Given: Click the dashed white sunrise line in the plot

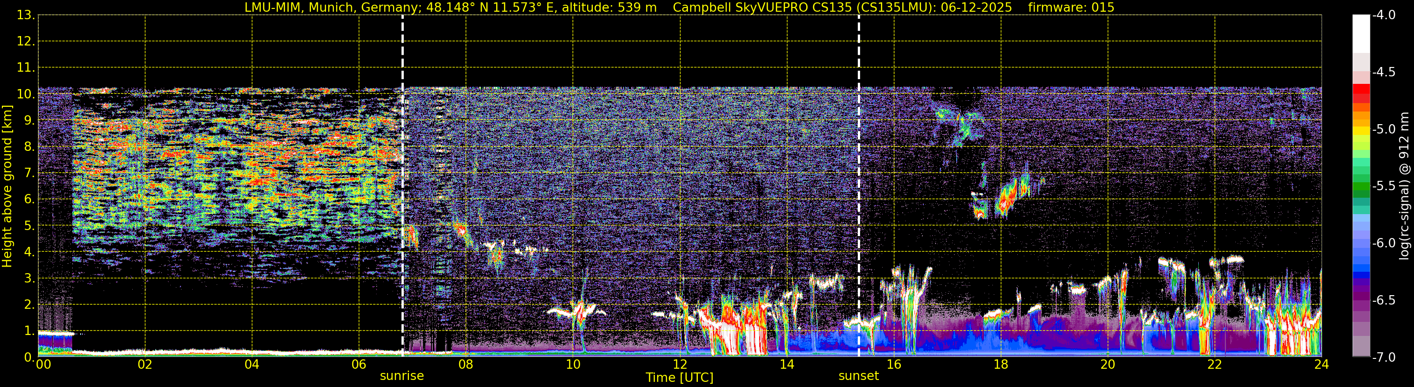Looking at the screenshot, I should click(x=402, y=186).
